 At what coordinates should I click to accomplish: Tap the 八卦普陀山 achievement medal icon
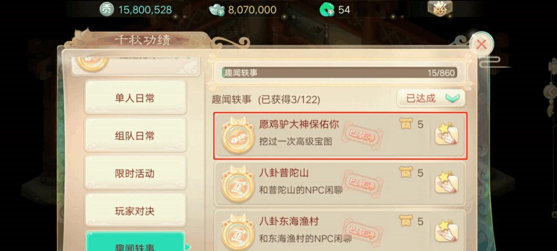(x=237, y=184)
